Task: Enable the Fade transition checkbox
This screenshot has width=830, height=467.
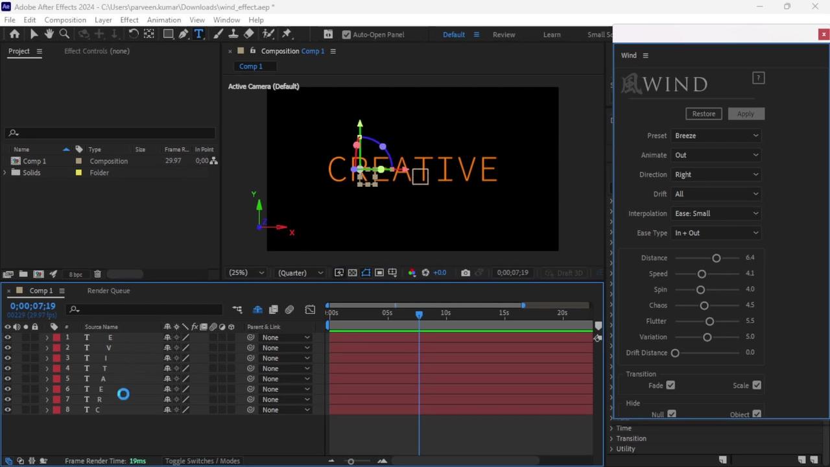Action: [x=670, y=385]
